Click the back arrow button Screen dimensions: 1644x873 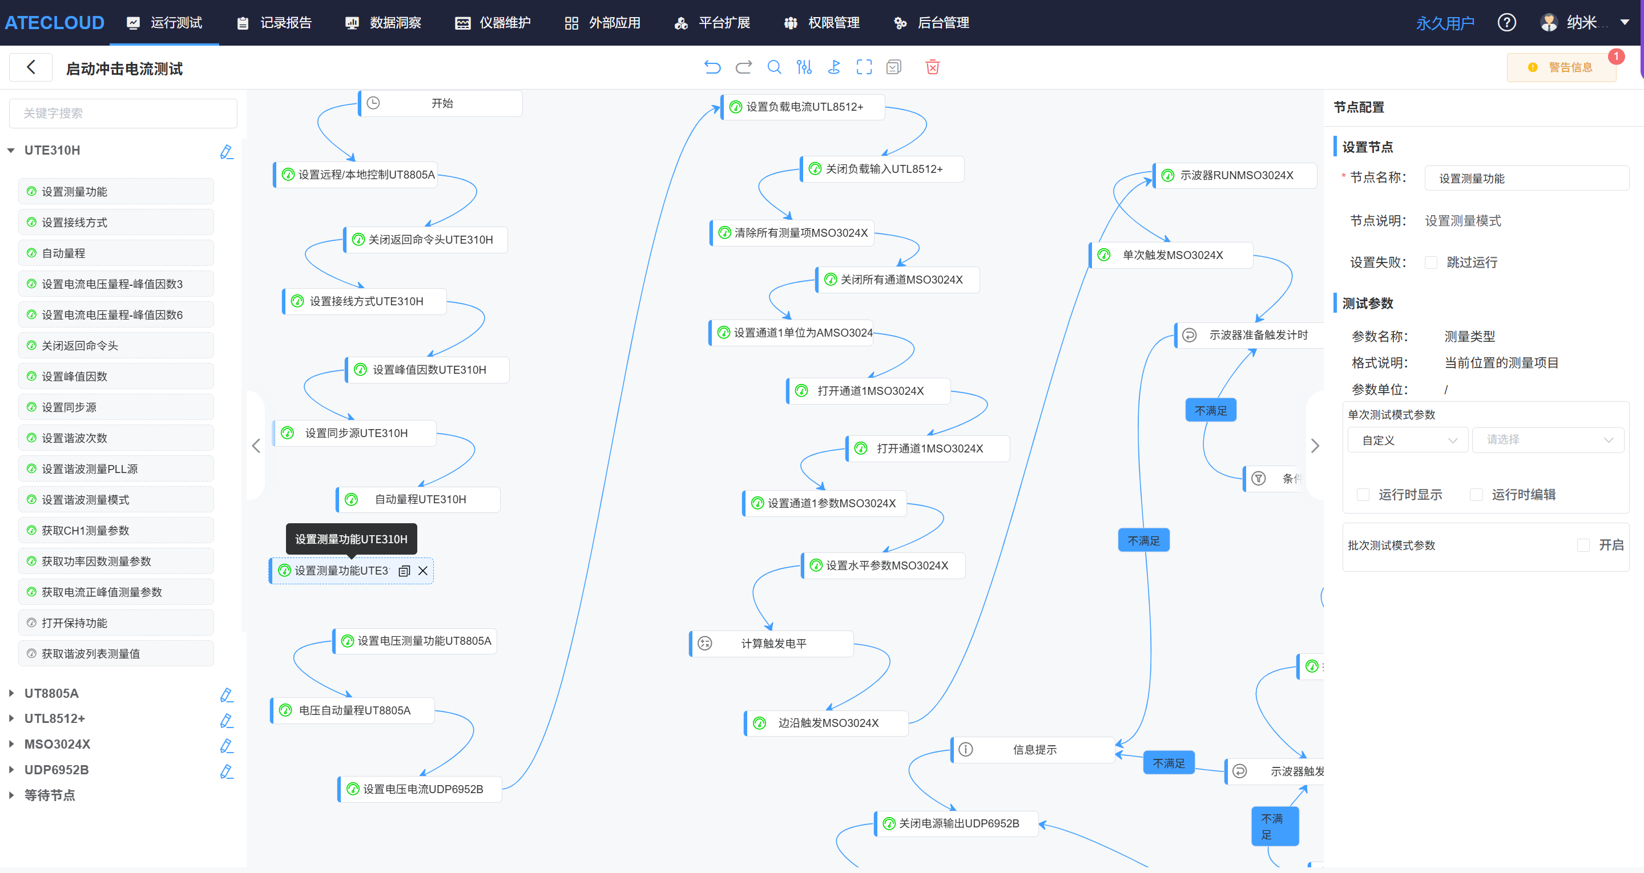[31, 67]
